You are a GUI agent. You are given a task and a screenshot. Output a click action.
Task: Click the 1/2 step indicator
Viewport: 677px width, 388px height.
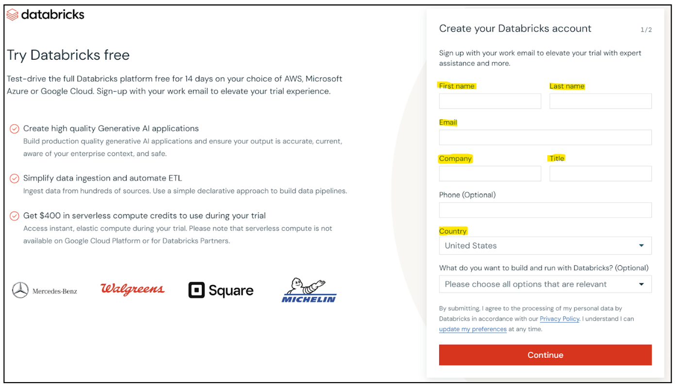click(x=646, y=29)
